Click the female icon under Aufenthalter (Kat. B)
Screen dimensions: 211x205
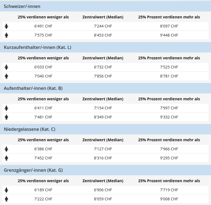7,108
